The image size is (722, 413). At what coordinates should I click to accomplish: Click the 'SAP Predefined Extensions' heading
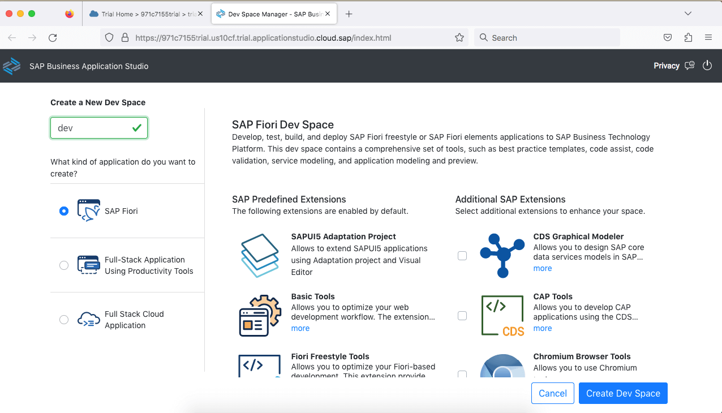pyautogui.click(x=289, y=199)
